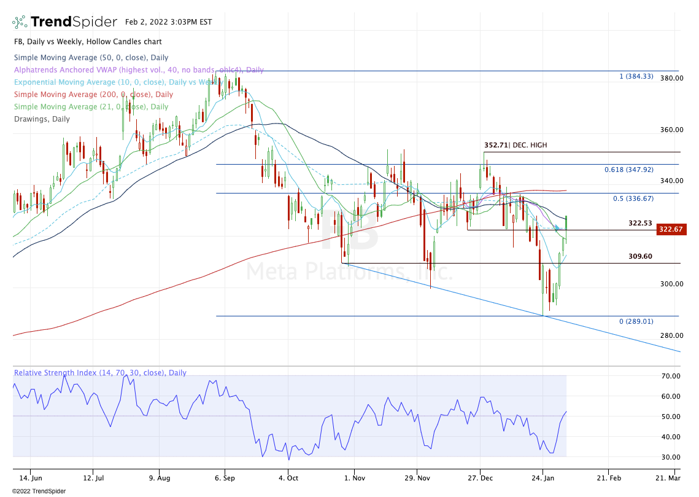
Task: Click the 322.53 level annotation
Action: [640, 223]
